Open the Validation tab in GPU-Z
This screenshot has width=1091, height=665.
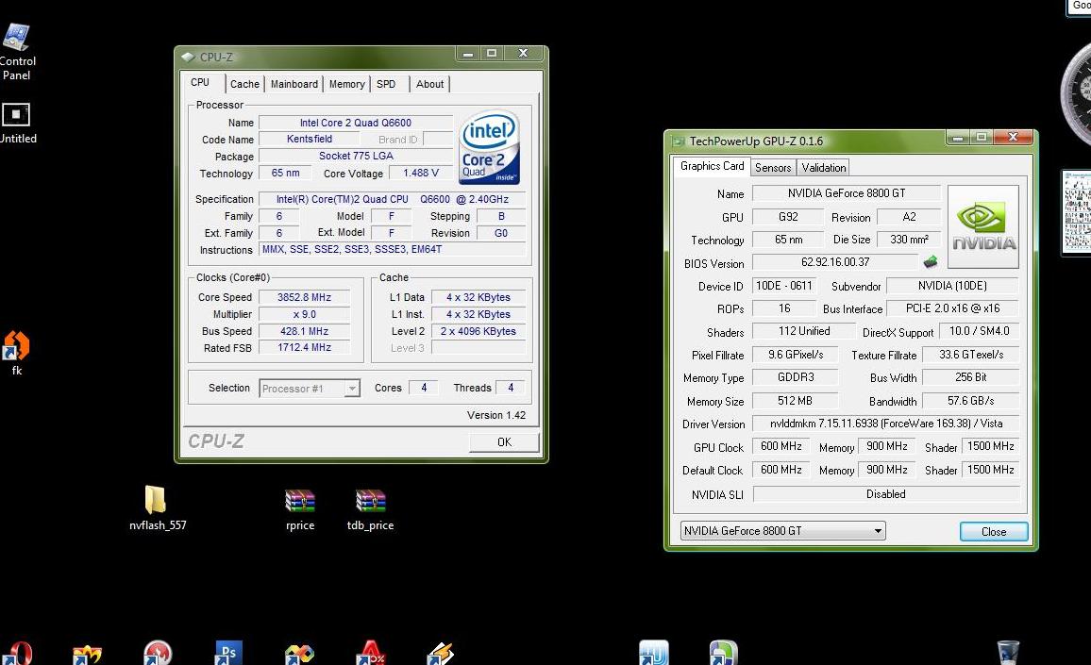823,168
